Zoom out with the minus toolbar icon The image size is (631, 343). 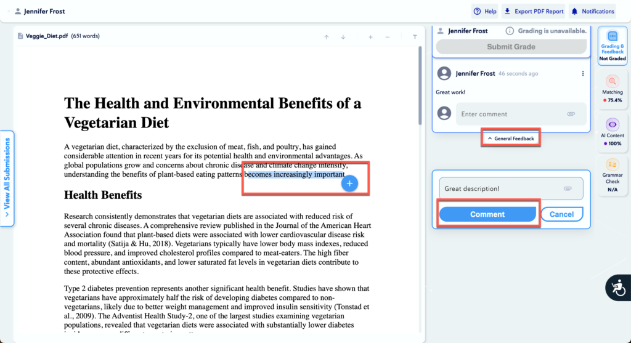click(388, 37)
